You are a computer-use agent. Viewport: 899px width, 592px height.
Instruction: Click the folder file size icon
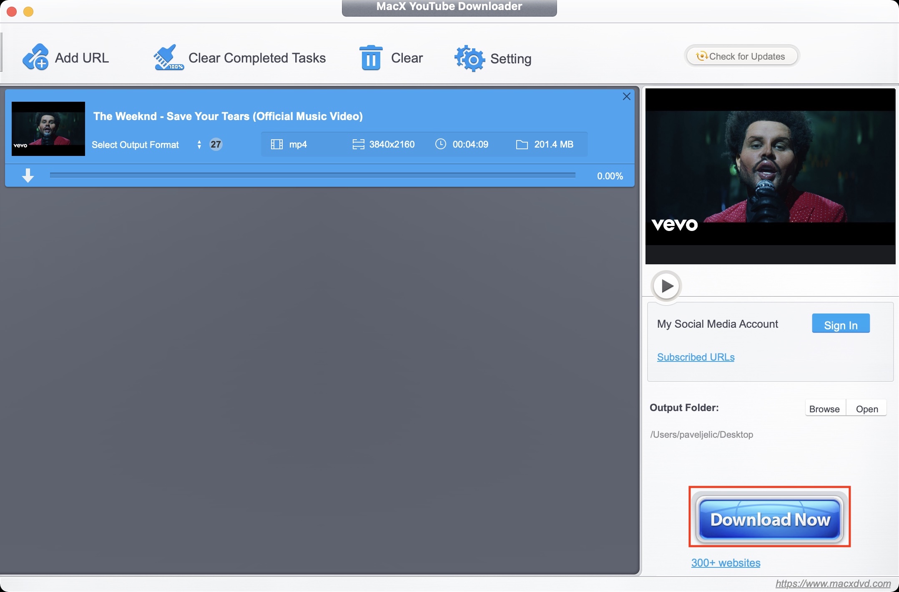pos(522,144)
